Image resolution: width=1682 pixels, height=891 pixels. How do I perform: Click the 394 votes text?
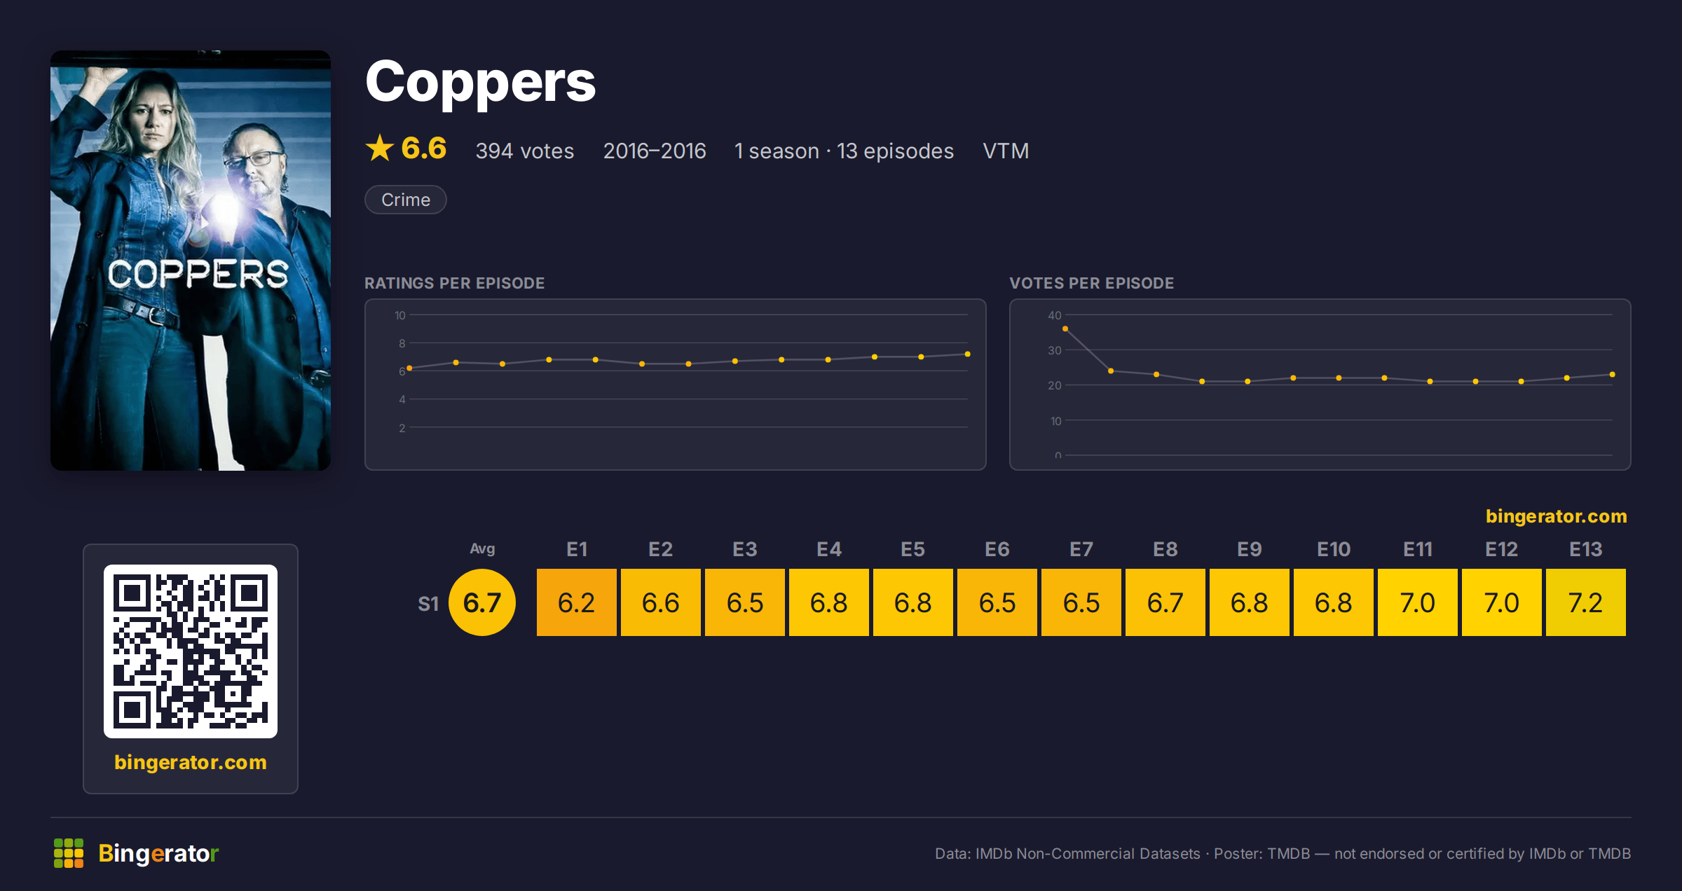pos(525,151)
